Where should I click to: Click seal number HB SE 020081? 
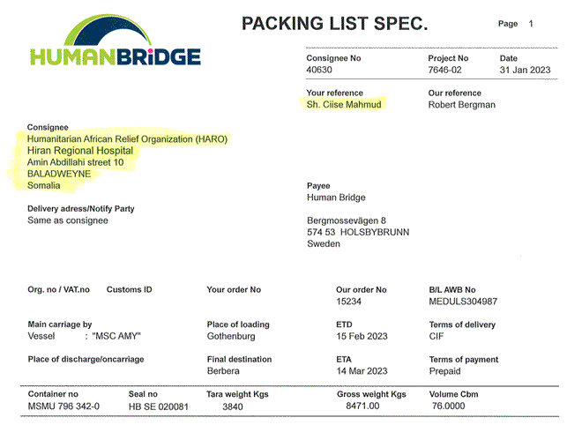pos(159,406)
